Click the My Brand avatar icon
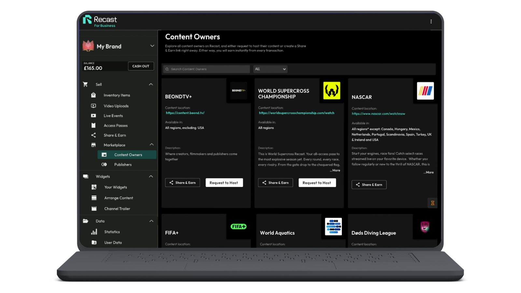 [88, 46]
